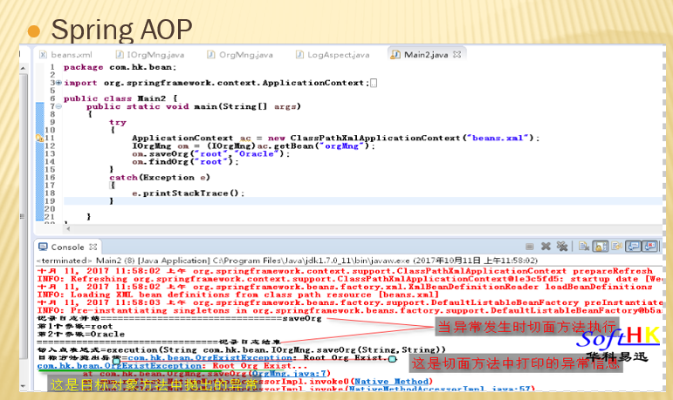Open the Native Method stack trace link

point(391,381)
